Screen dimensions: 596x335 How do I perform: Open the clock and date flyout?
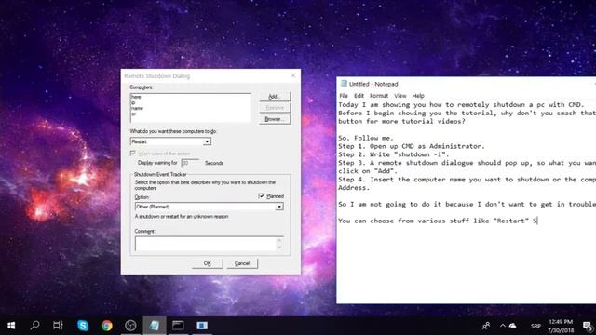point(561,326)
